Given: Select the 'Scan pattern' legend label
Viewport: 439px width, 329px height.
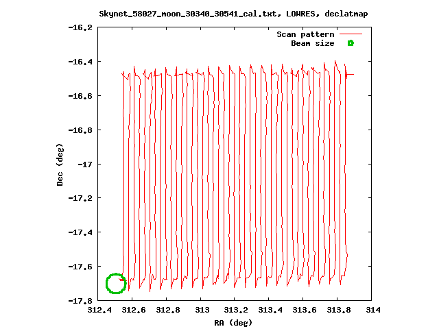Looking at the screenshot, I should tap(305, 34).
